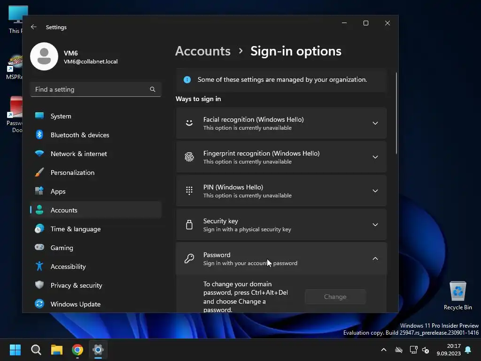Click the paintbrush Personalization icon

pos(39,172)
